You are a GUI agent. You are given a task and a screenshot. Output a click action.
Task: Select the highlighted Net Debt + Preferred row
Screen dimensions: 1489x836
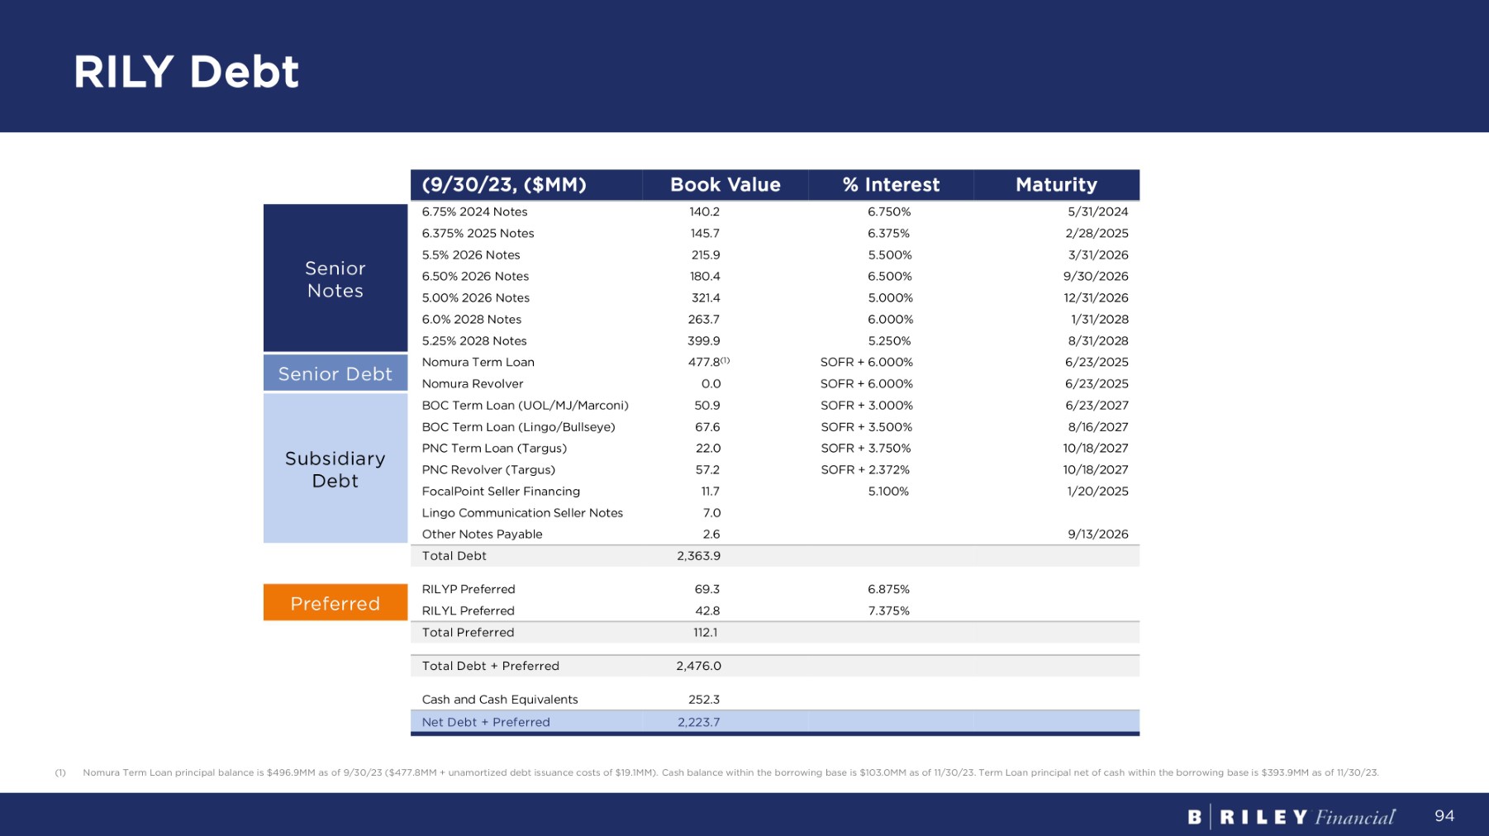[x=774, y=722]
